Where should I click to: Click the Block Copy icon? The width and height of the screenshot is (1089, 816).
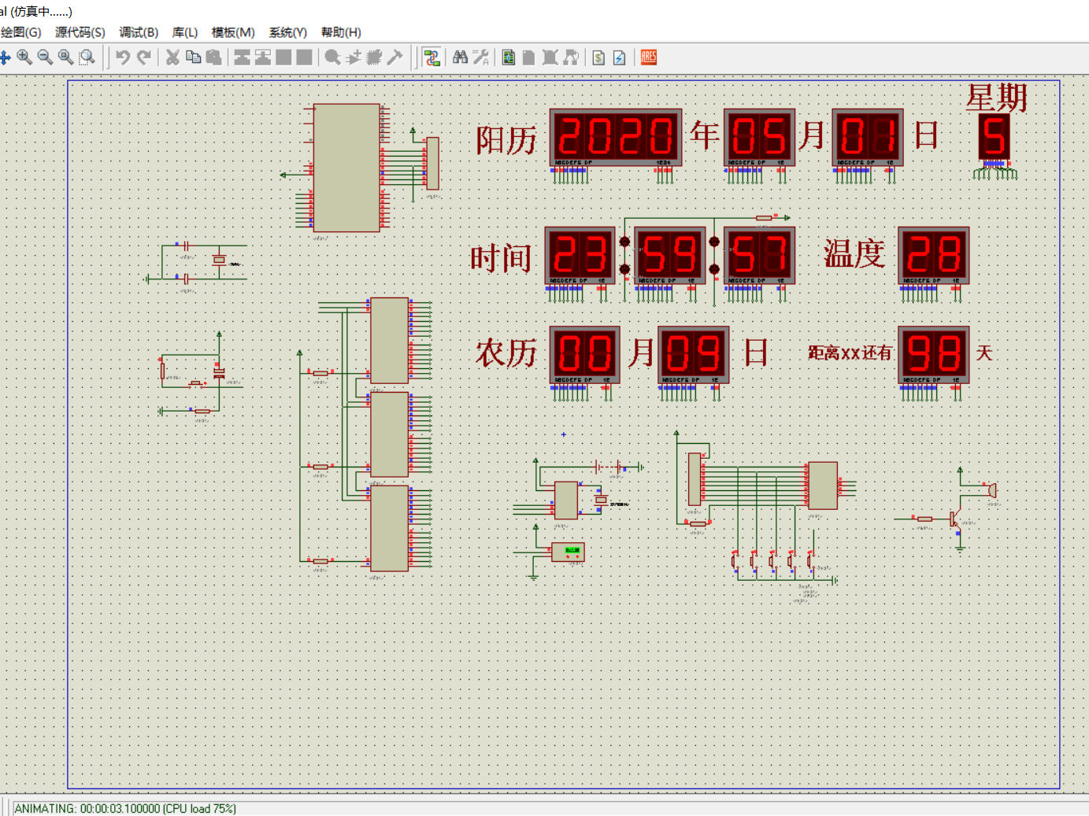(243, 57)
